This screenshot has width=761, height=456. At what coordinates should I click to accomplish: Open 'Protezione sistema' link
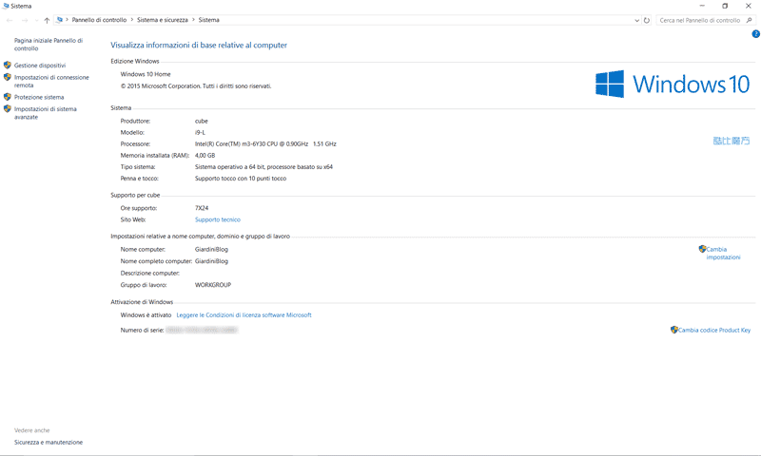tap(39, 98)
